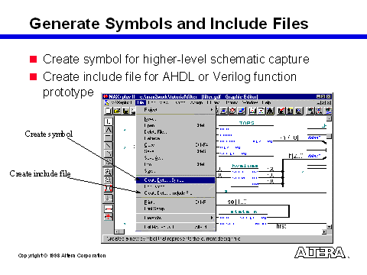Toggle the red rubberbanding connection tool

click(x=109, y=209)
